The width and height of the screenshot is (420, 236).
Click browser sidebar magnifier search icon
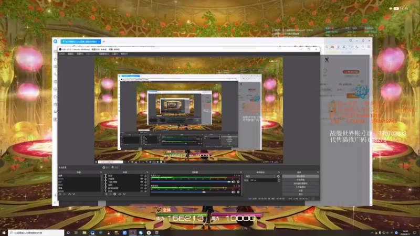tap(55, 74)
